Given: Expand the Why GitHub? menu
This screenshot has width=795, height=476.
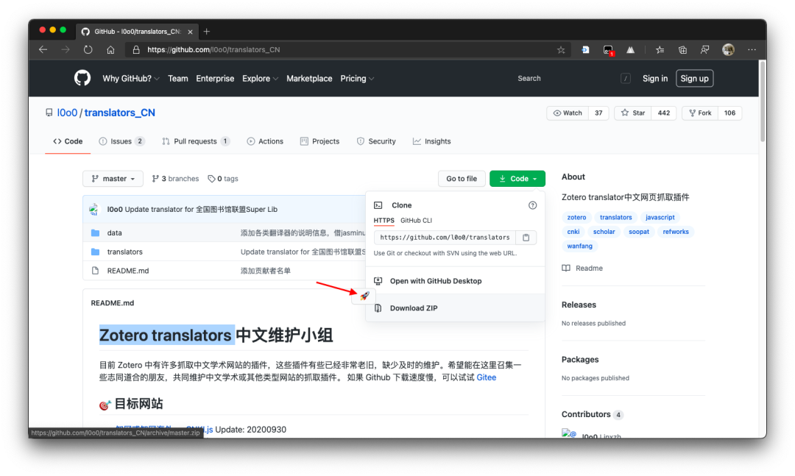Looking at the screenshot, I should (131, 79).
